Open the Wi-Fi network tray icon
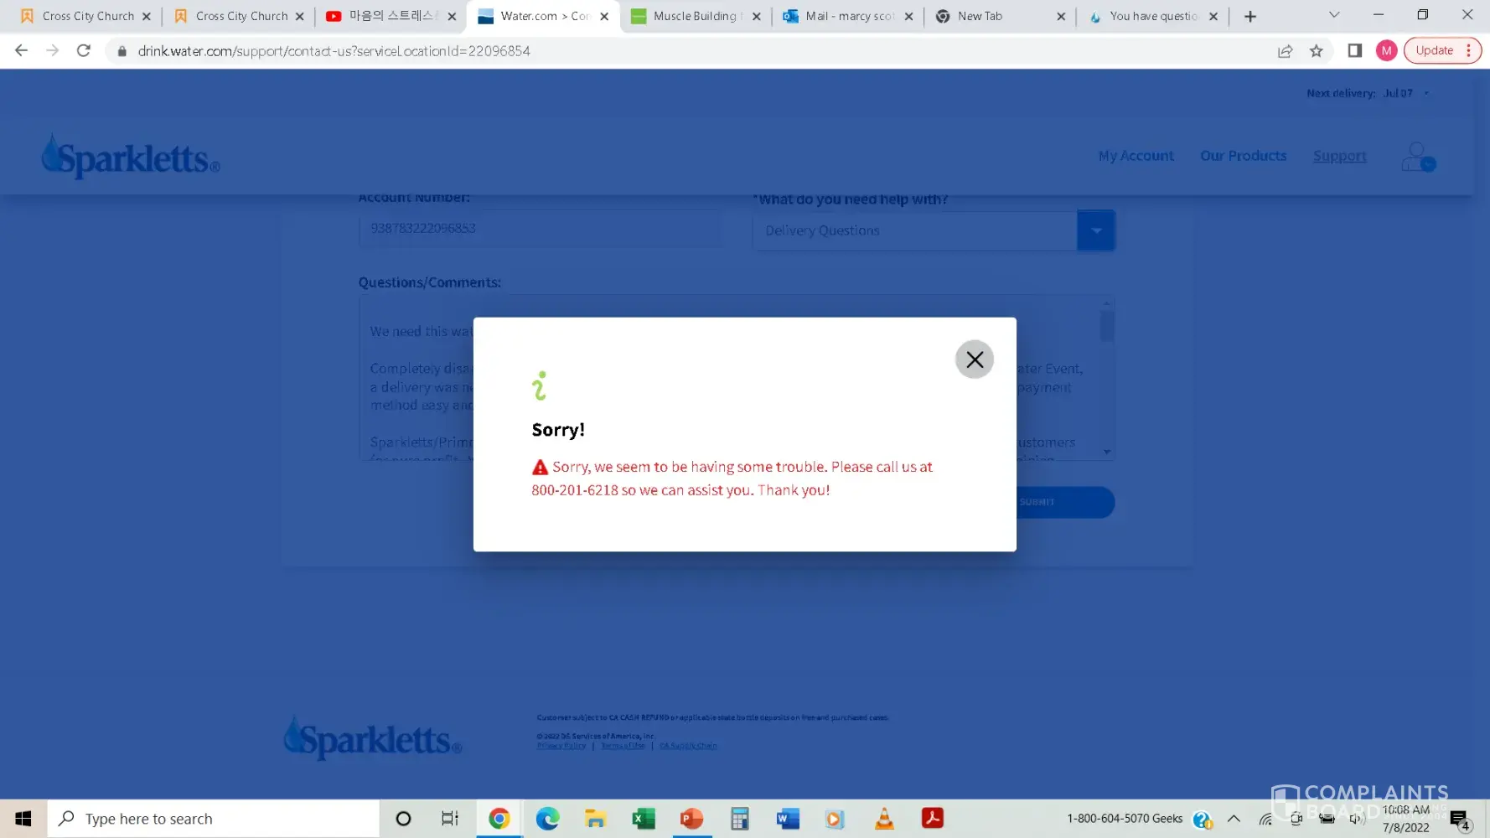Viewport: 1490px width, 838px height. [1265, 819]
